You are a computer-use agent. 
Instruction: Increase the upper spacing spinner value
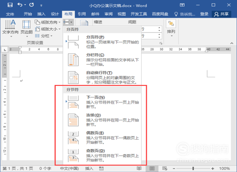[159, 28]
